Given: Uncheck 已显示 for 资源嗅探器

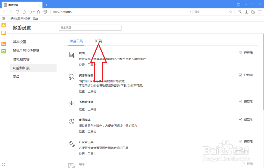Looking at the screenshot, I should click(240, 75).
